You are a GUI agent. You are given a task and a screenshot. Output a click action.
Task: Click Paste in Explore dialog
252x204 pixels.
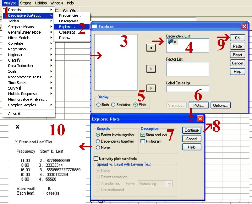[237, 47]
